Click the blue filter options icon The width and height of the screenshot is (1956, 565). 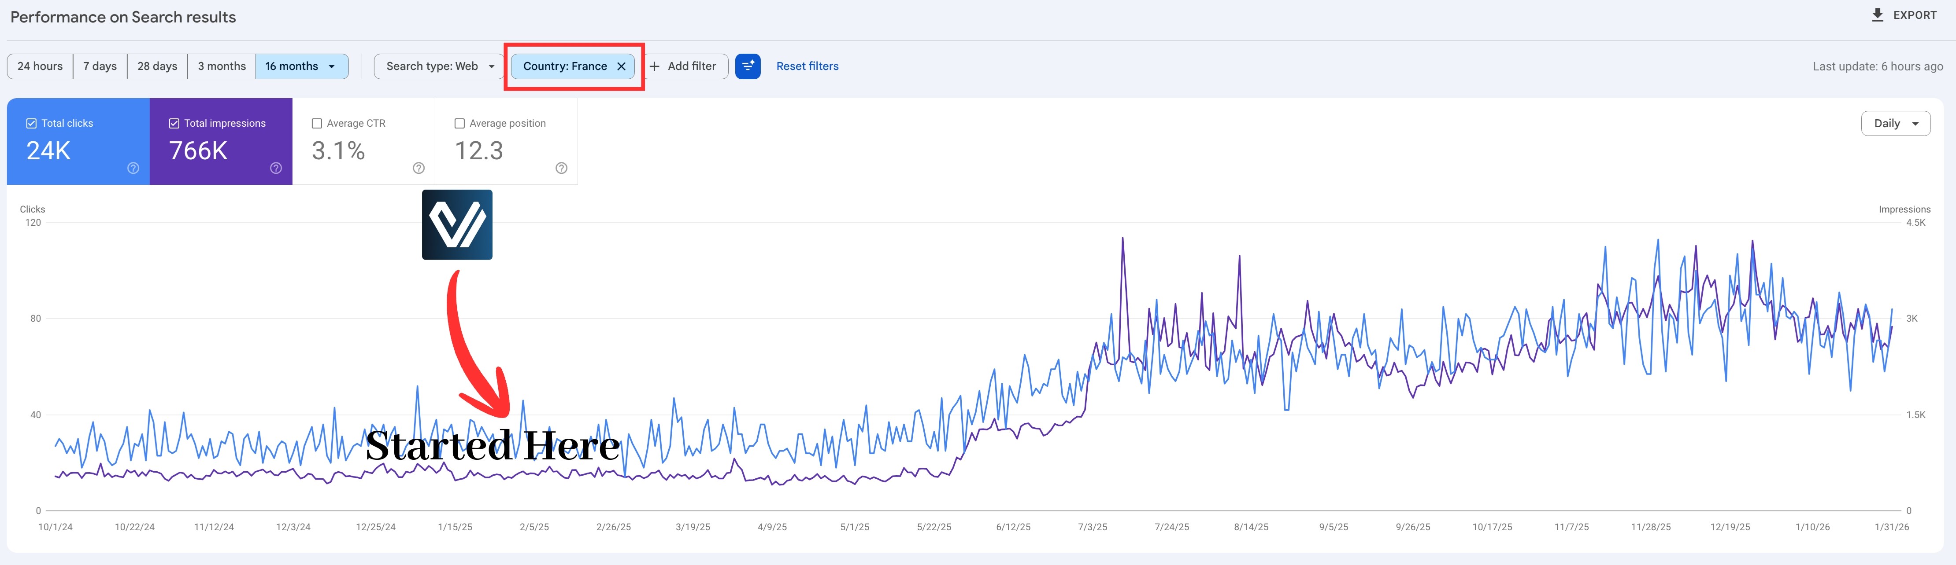click(748, 66)
